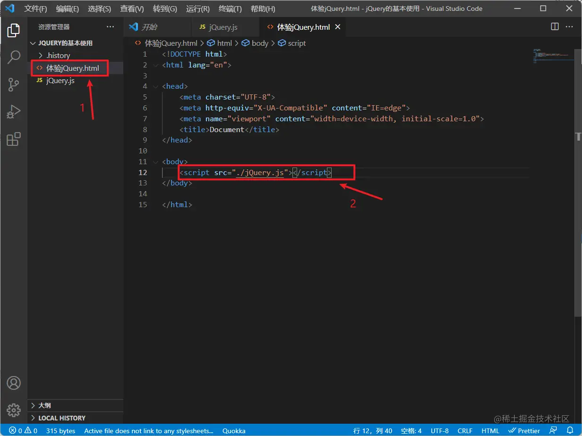Click the script breadcrumb item

tap(292, 43)
